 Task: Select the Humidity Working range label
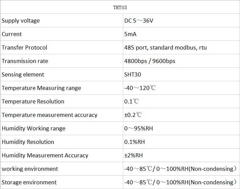click(x=34, y=128)
